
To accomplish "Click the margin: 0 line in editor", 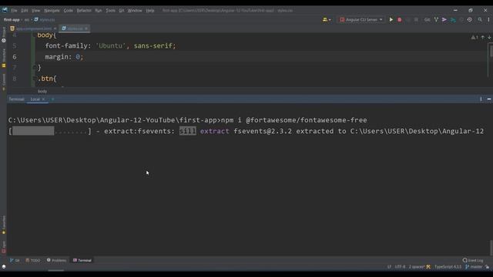I will coord(64,57).
